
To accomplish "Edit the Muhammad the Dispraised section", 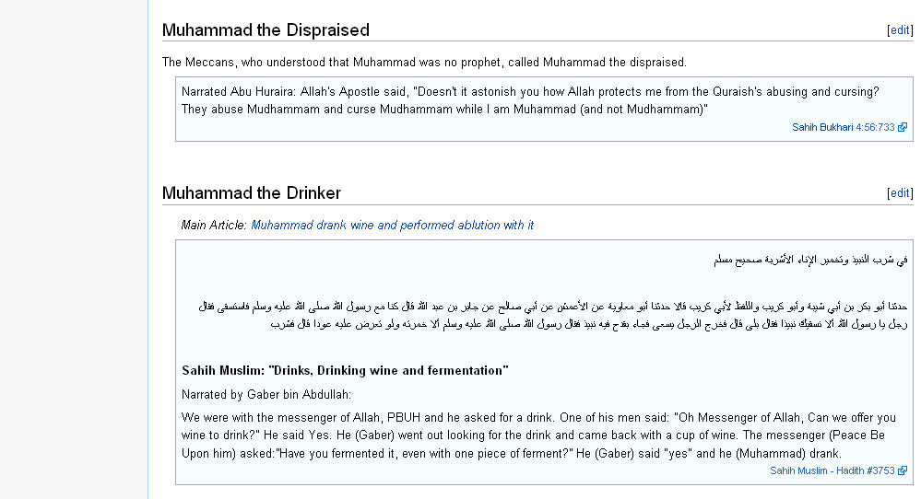I will pos(900,29).
